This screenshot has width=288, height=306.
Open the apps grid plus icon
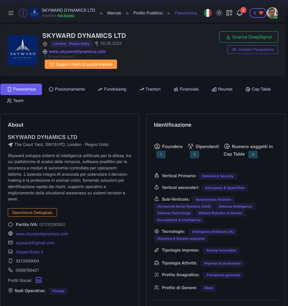coord(229,13)
